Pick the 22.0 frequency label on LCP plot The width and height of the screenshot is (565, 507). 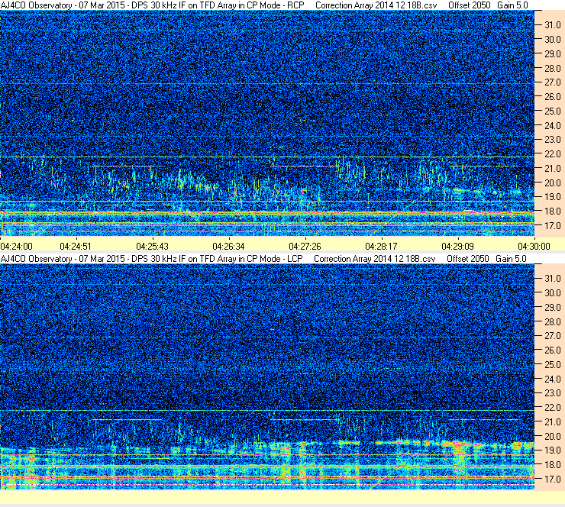[x=552, y=408]
